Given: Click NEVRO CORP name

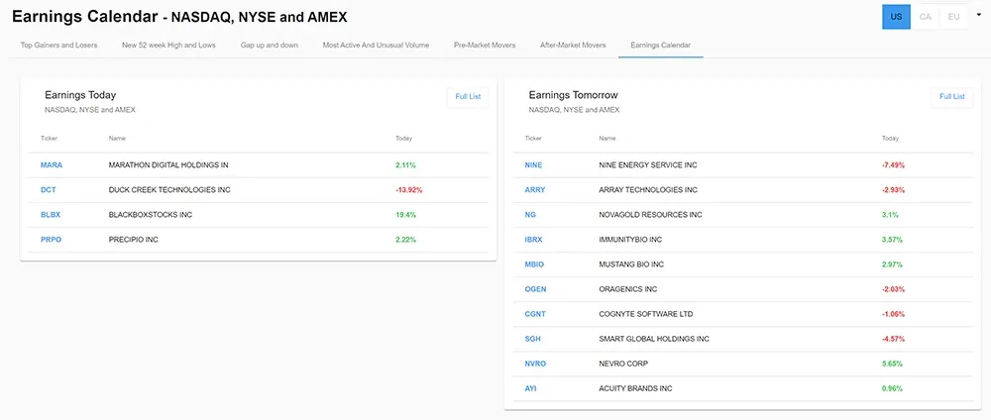Looking at the screenshot, I should point(623,364).
